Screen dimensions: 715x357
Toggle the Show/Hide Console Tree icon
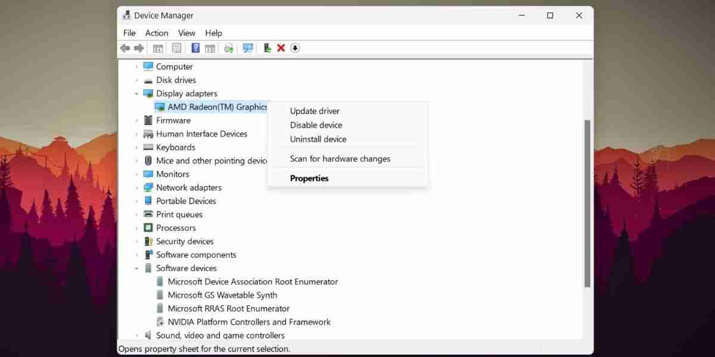click(158, 48)
